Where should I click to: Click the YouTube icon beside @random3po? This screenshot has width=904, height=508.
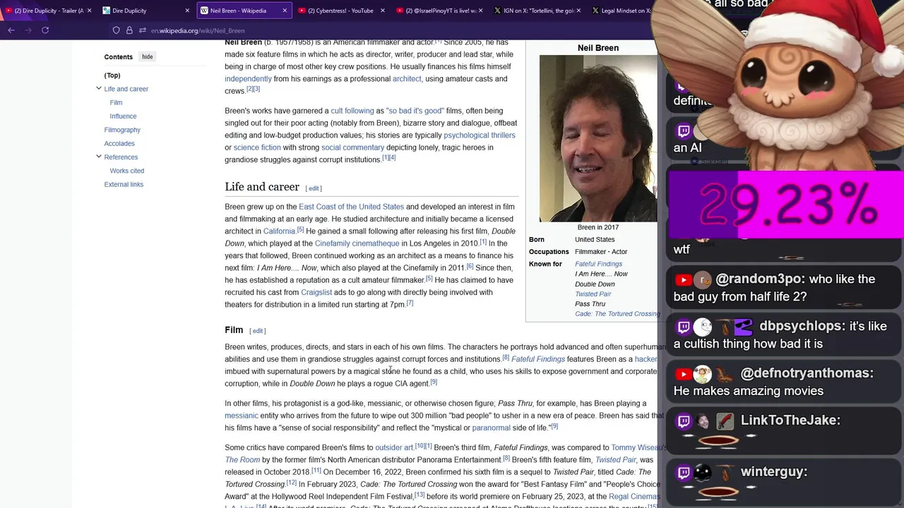pos(682,280)
